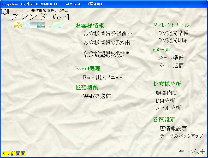Open DM分析
The height and width of the screenshot is (158, 208).
click(x=165, y=101)
